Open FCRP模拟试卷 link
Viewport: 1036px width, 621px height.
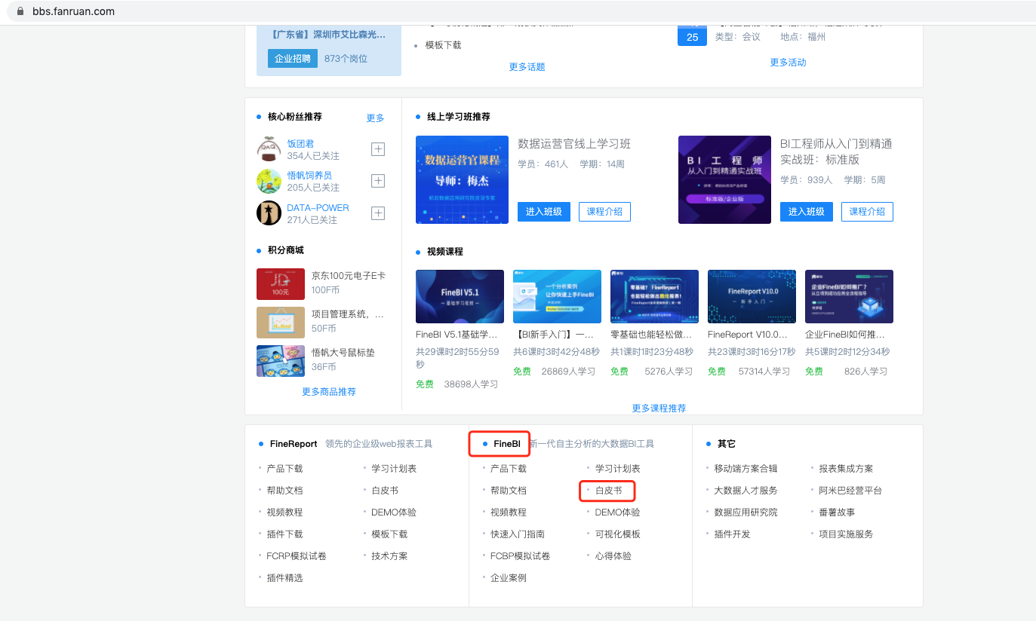[x=297, y=556]
